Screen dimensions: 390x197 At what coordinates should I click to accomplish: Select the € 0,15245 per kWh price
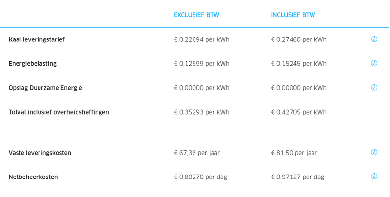pyautogui.click(x=298, y=64)
